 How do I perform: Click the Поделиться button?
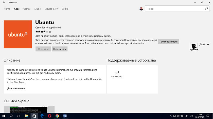(x=60, y=49)
